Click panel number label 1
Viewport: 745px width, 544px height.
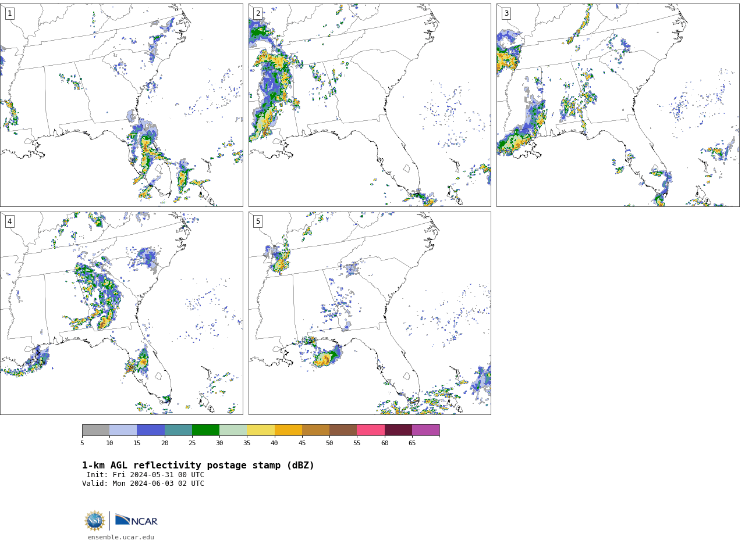[x=9, y=13]
